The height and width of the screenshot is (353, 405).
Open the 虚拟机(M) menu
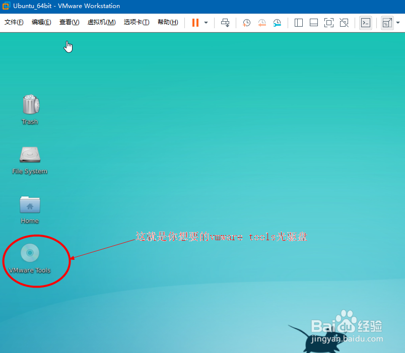(x=102, y=23)
